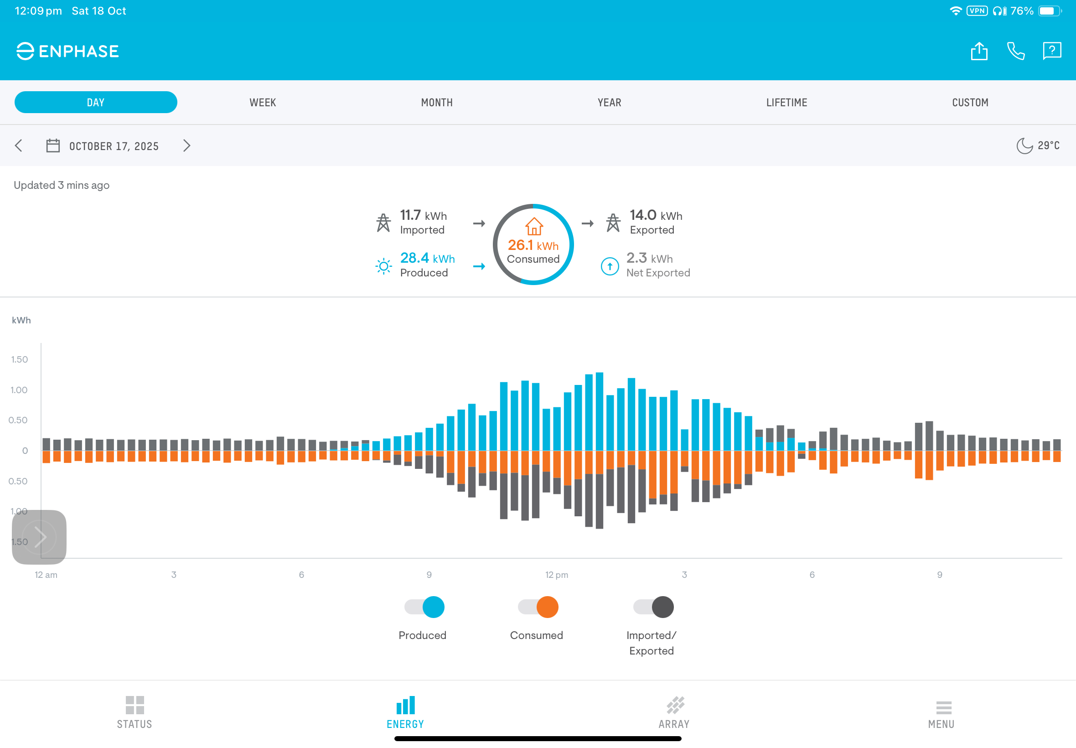Image resolution: width=1076 pixels, height=748 pixels.
Task: Tap the phone call support icon
Action: [x=1015, y=51]
